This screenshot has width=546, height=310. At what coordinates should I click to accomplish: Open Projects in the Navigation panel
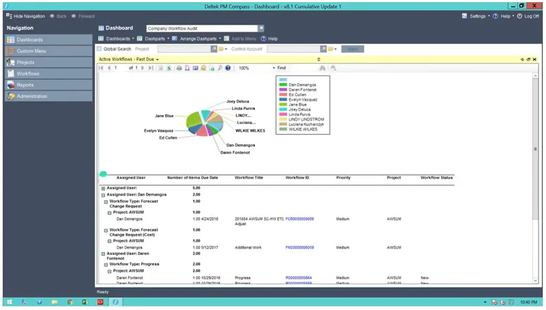(x=49, y=63)
